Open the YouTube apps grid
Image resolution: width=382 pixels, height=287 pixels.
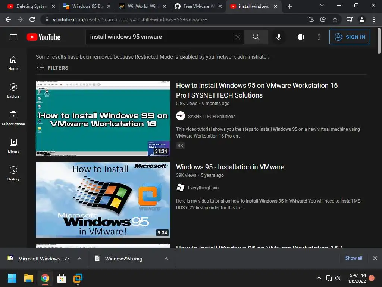[x=301, y=37]
